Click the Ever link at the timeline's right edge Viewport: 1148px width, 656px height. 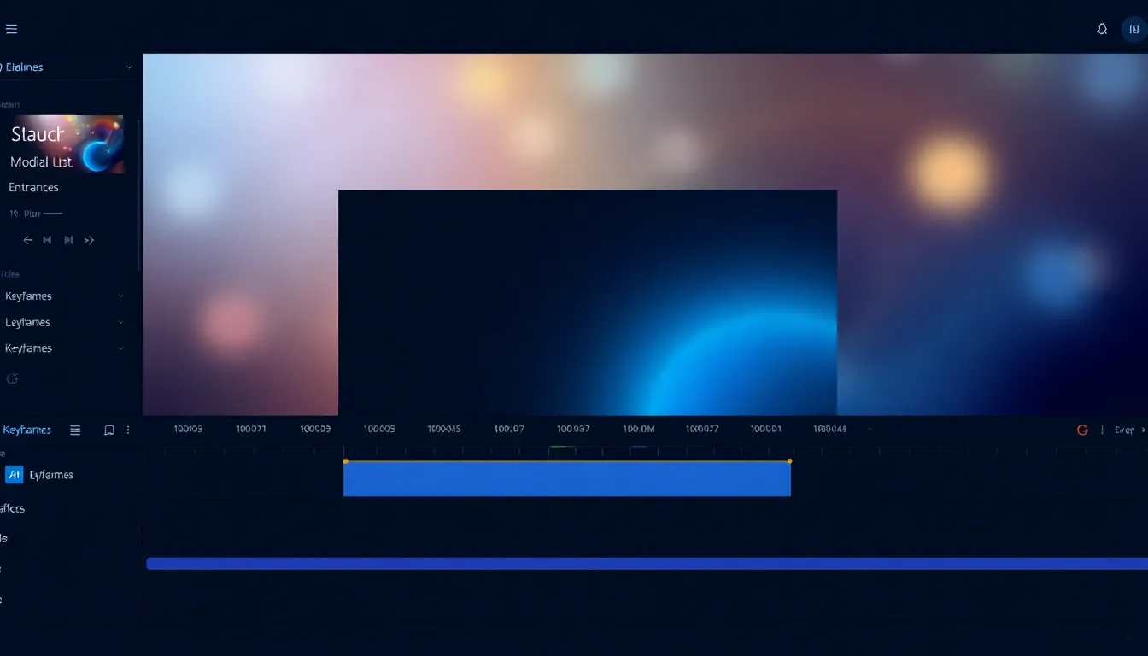coord(1123,430)
